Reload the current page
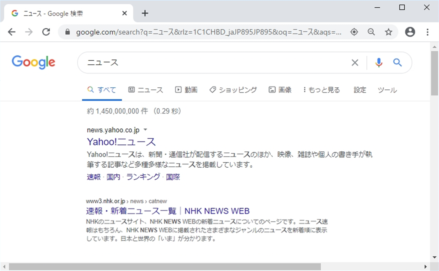Viewport: 439px width, 271px height. click(46, 32)
